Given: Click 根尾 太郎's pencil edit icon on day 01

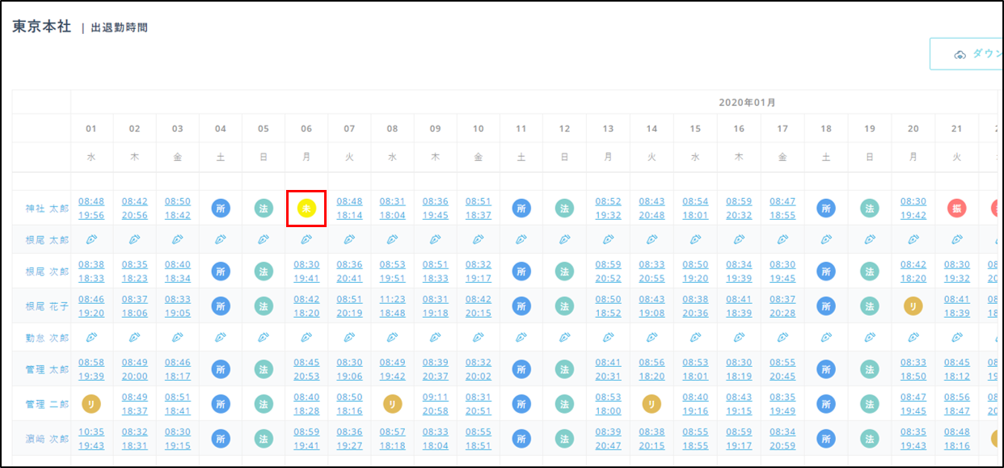Looking at the screenshot, I should coord(91,239).
